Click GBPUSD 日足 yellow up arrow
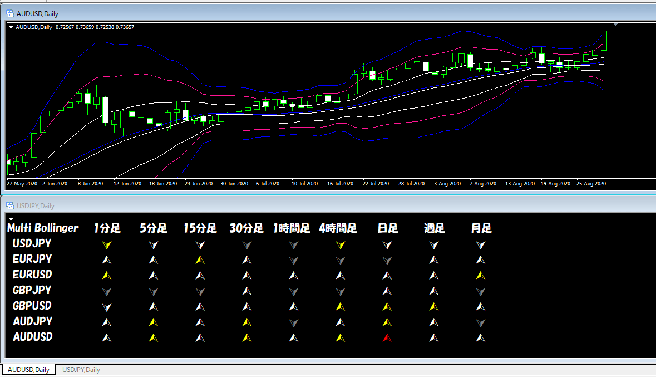The image size is (656, 377). click(387, 307)
